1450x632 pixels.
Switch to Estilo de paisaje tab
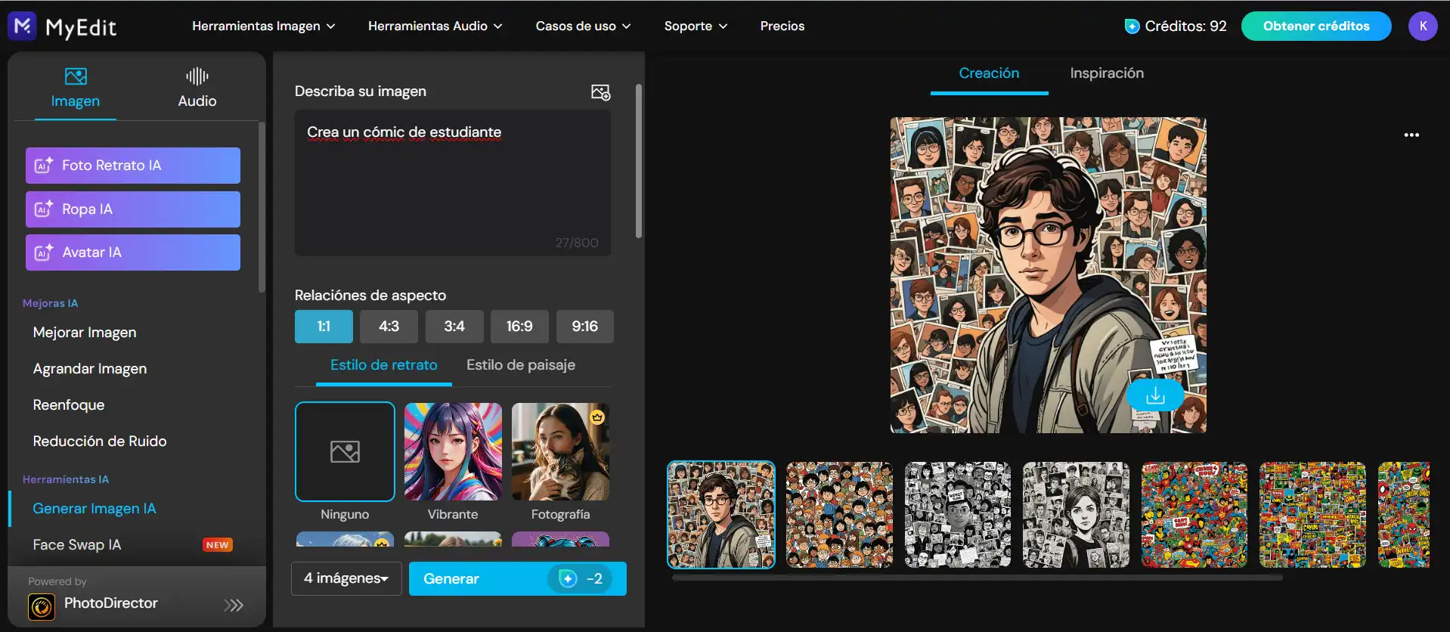click(521, 365)
